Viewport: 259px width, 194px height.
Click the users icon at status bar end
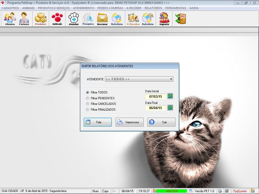[x=253, y=191]
